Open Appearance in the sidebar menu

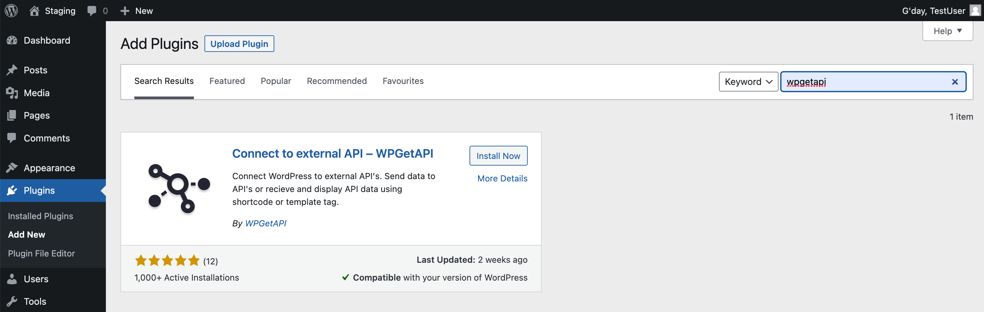pyautogui.click(x=53, y=168)
